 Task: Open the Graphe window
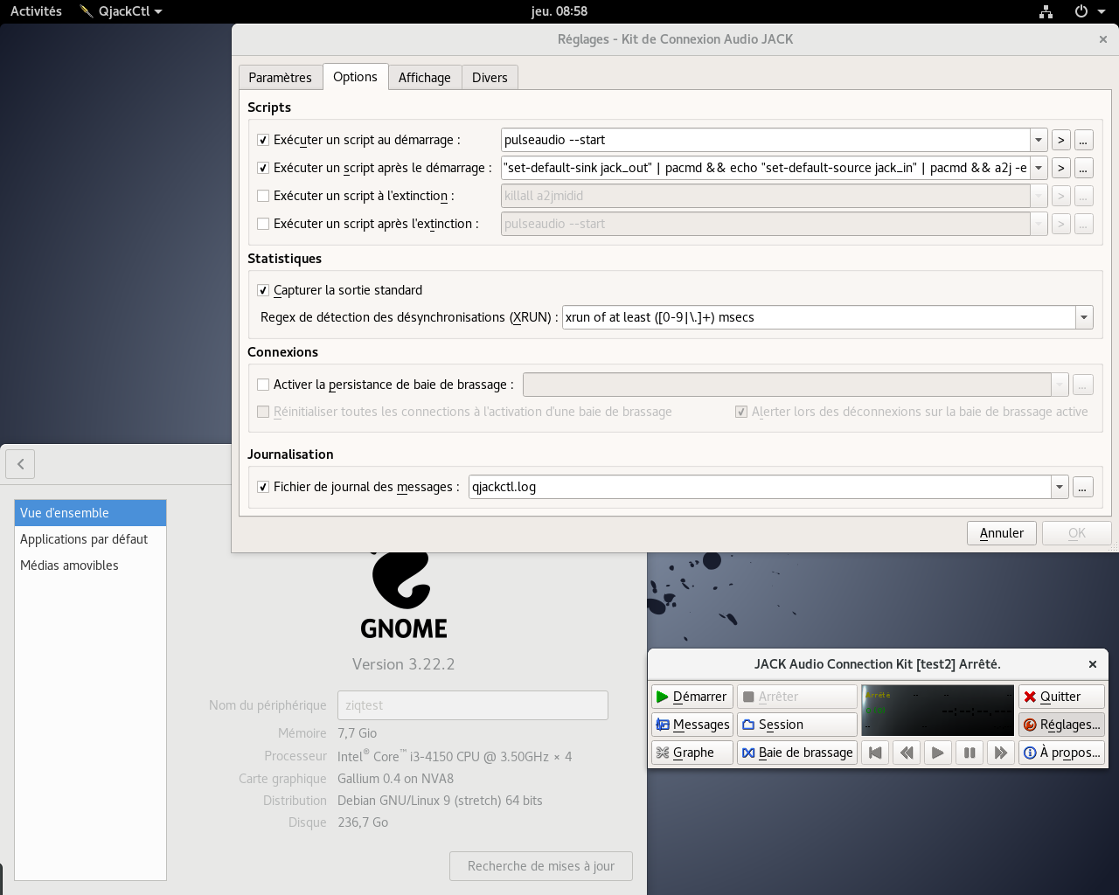[692, 753]
